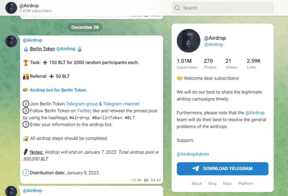The image size is (288, 196).
Task: Click the large @Airdrop profile picture
Action: 188,41
